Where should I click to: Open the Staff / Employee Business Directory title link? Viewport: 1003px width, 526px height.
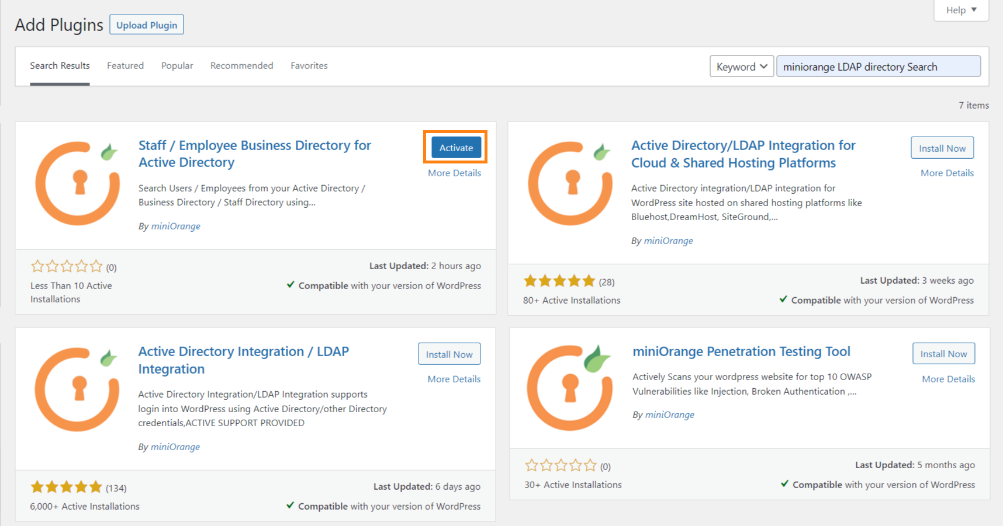[x=254, y=154]
